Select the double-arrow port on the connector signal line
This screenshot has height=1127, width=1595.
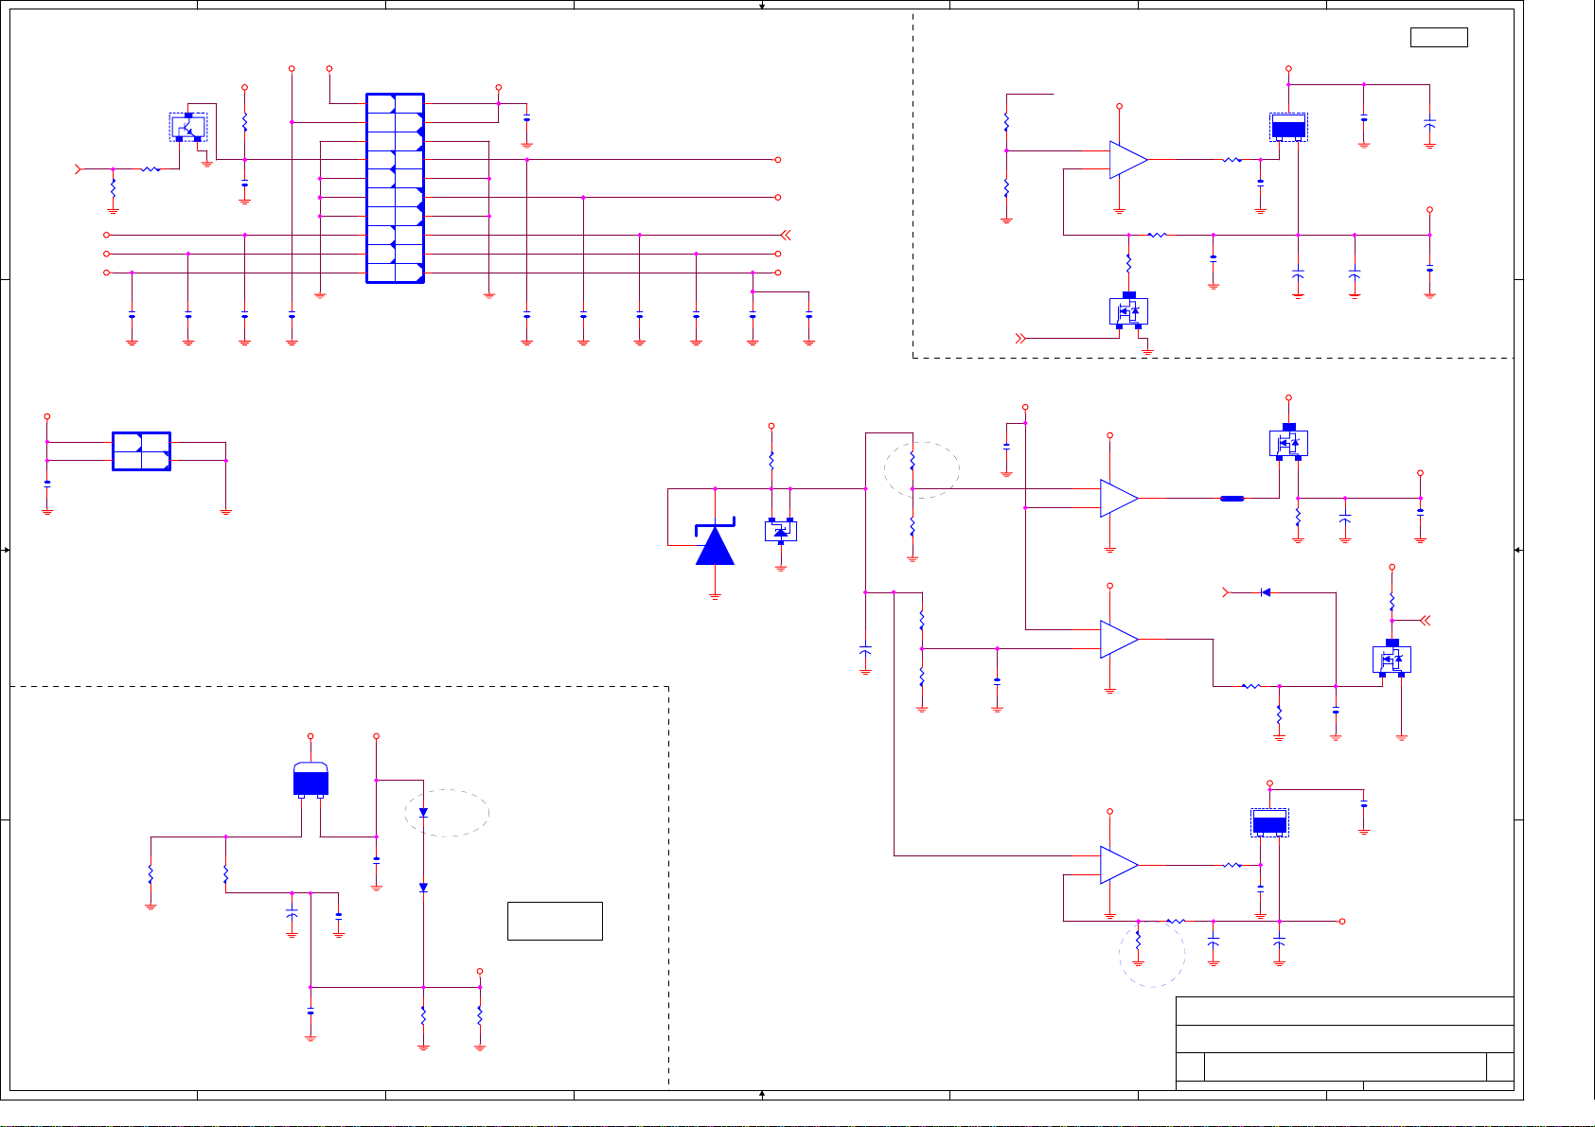pos(785,235)
